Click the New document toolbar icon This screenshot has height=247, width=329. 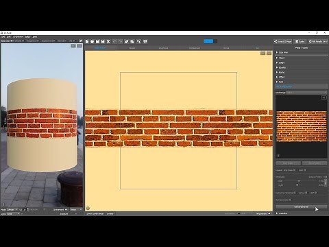[87, 41]
